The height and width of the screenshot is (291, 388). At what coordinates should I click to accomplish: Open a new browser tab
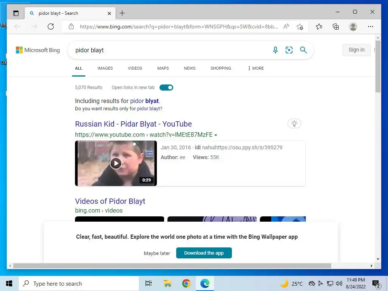pyautogui.click(x=122, y=13)
